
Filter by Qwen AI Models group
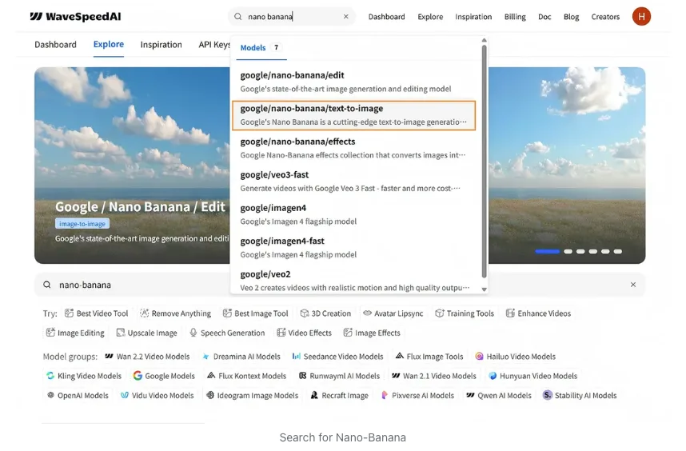[x=498, y=396]
